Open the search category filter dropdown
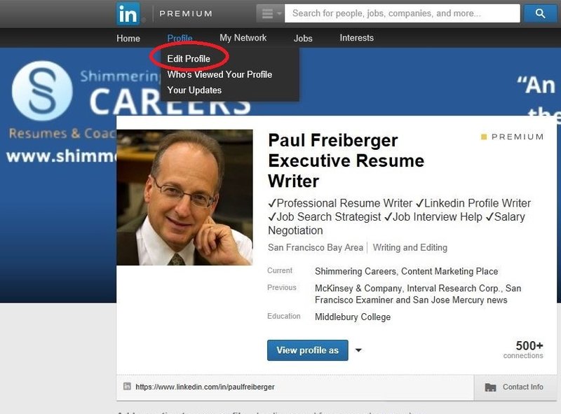Image resolution: width=561 pixels, height=414 pixels. [x=271, y=13]
